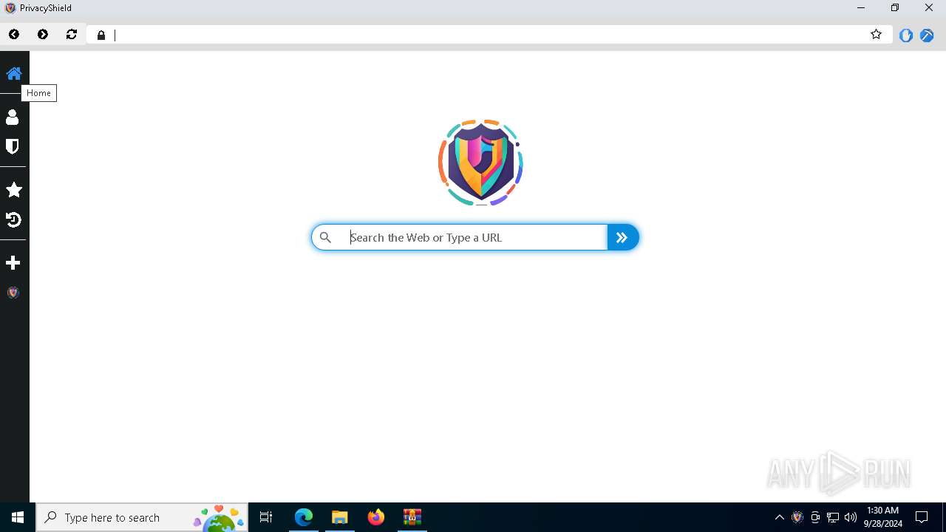Open the notification center icon

(x=922, y=517)
